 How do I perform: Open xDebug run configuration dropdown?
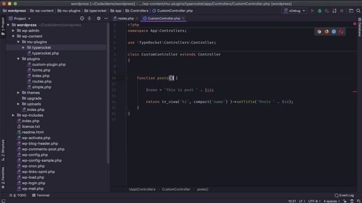[x=294, y=11]
